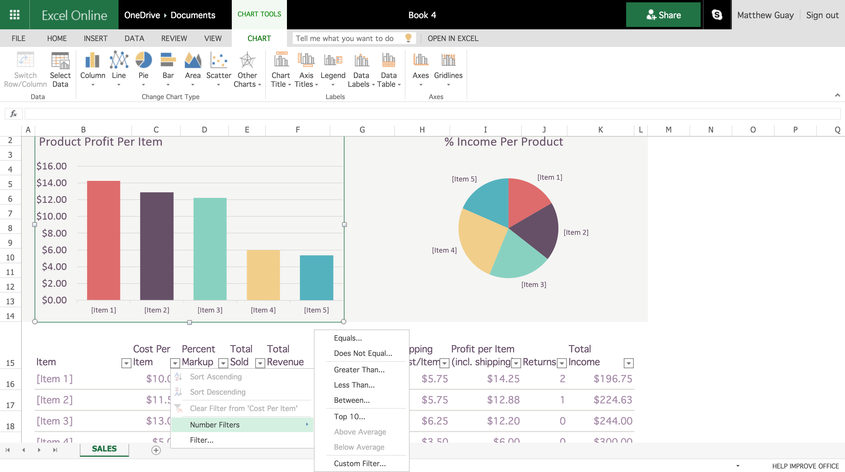Click the Share button to collaborate
Screen dimensions: 845x472
point(665,14)
